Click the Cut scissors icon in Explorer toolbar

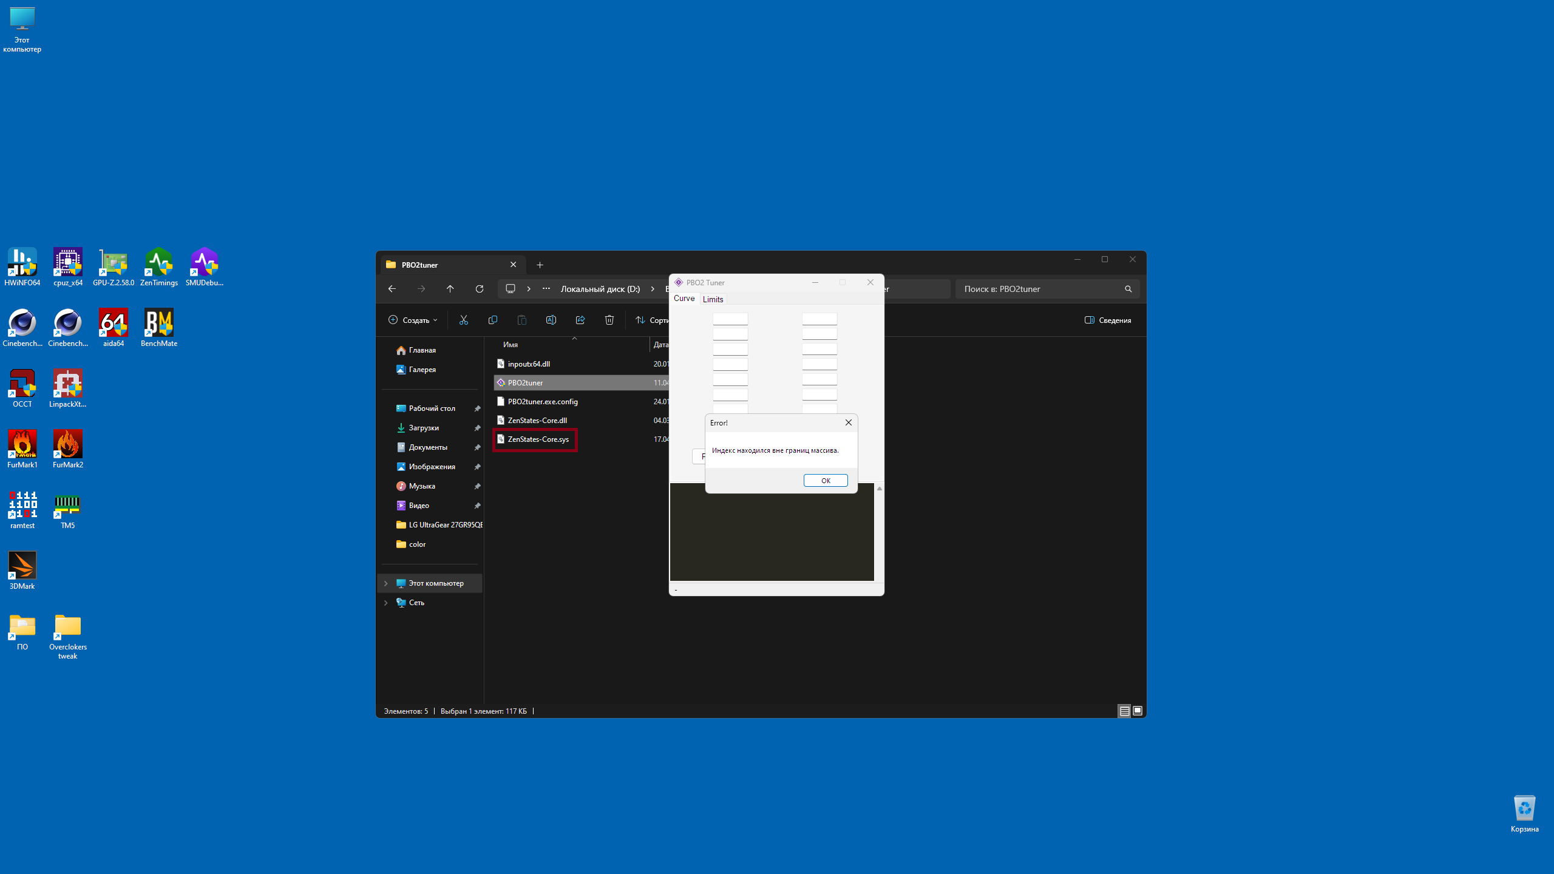point(464,320)
